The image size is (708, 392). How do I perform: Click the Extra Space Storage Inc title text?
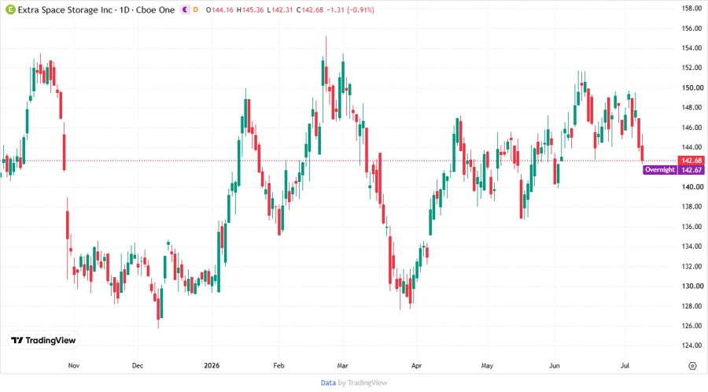coord(65,10)
